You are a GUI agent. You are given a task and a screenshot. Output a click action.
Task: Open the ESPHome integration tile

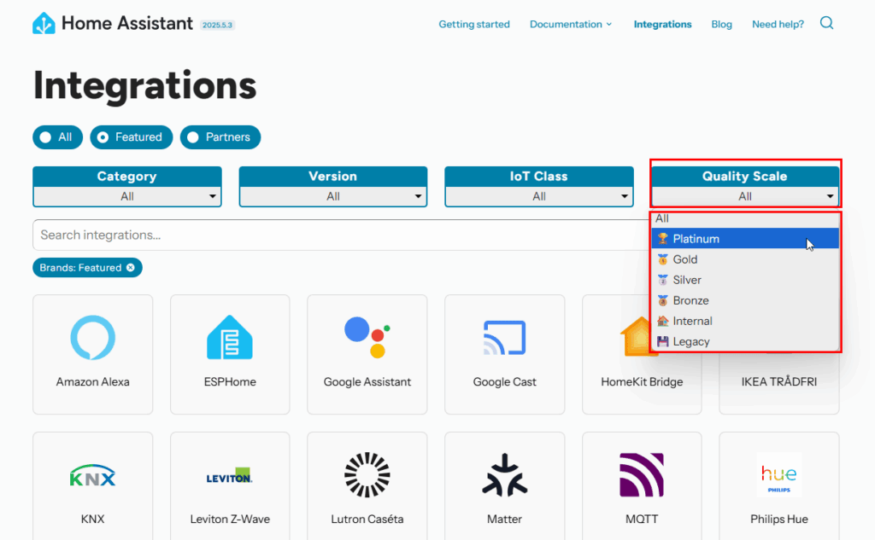[230, 355]
